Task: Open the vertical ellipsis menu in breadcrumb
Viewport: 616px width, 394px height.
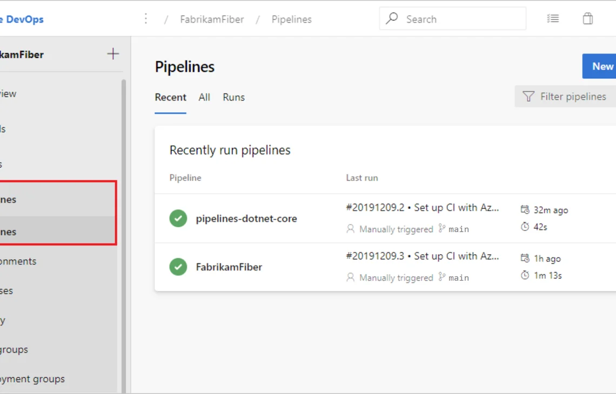Action: tap(146, 18)
